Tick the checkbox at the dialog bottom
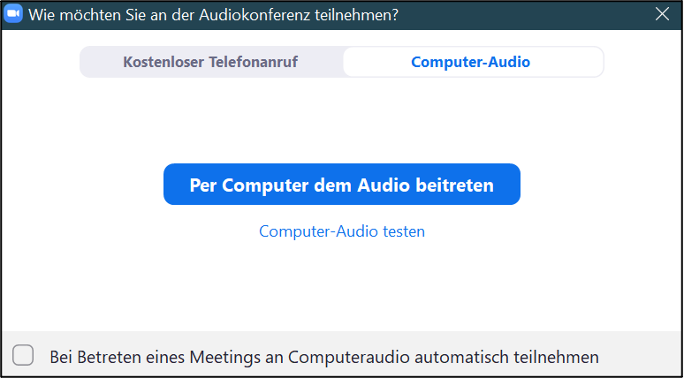The image size is (684, 378). point(24,356)
